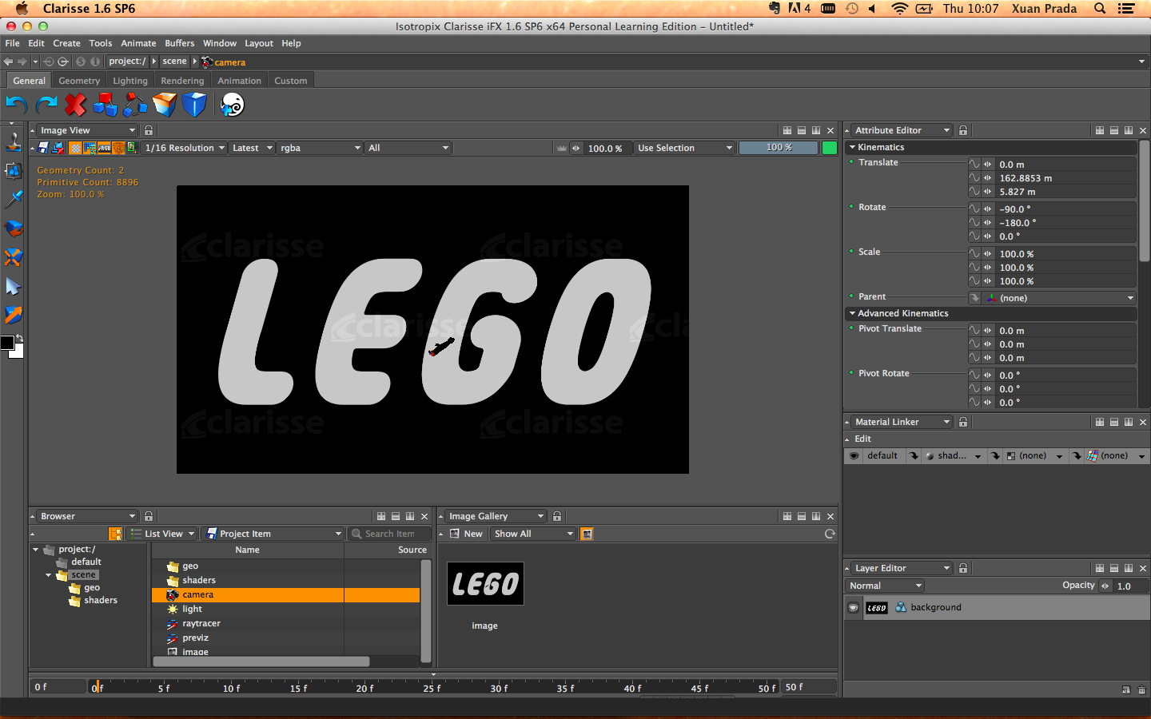Image resolution: width=1151 pixels, height=719 pixels.
Task: Toggle the eye next to default material
Action: point(854,456)
